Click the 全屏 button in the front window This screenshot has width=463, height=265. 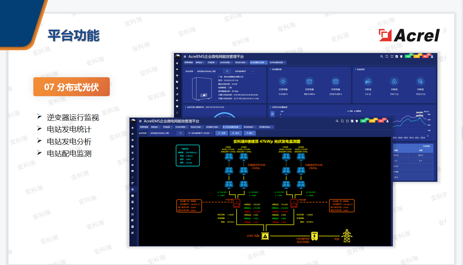(x=221, y=133)
